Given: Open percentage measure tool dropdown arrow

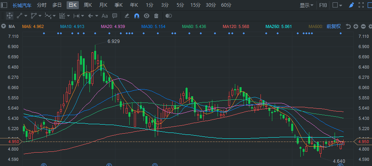Looking at the screenshot, I should coord(68,16).
